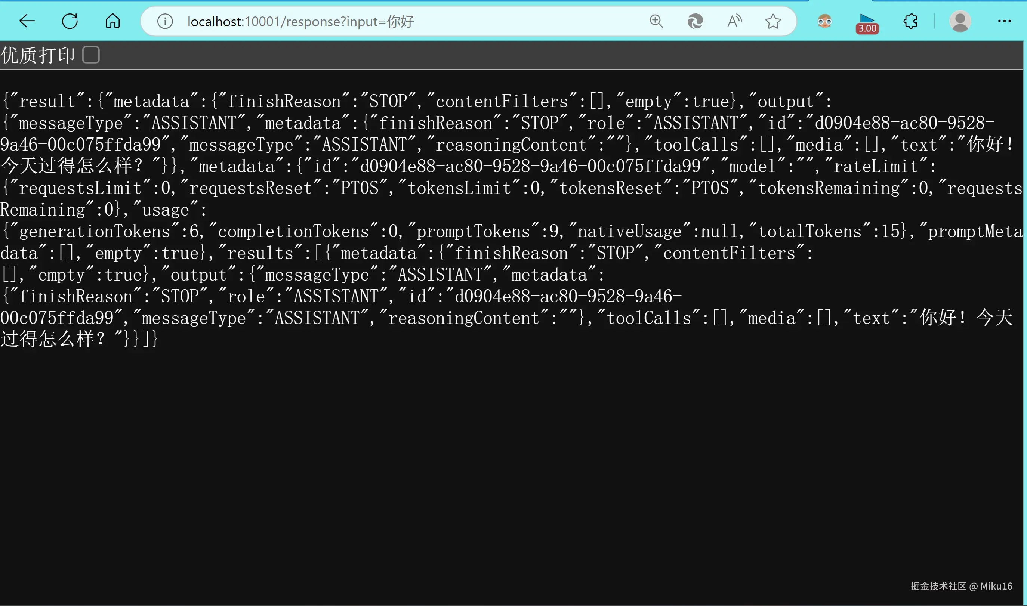Click the closing }}]} of JSON output
The image size is (1027, 606).
coord(141,339)
